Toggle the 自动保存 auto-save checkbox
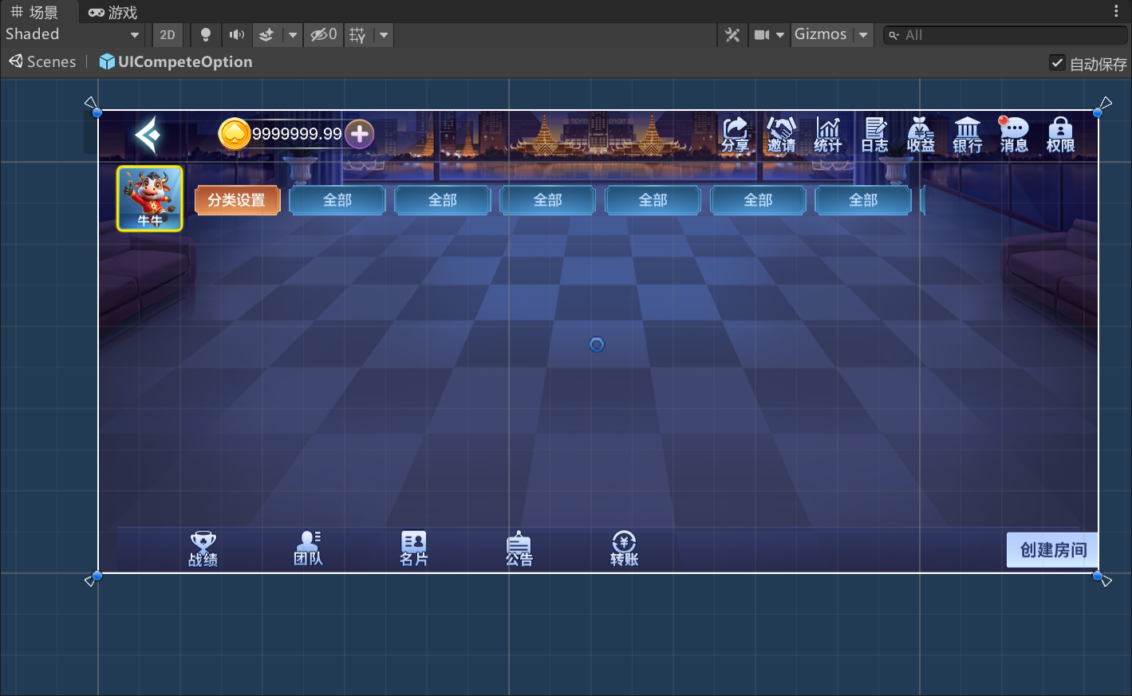The width and height of the screenshot is (1132, 696). pos(1057,63)
